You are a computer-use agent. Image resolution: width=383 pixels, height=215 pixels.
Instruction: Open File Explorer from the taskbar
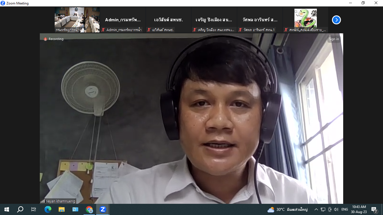click(x=61, y=209)
